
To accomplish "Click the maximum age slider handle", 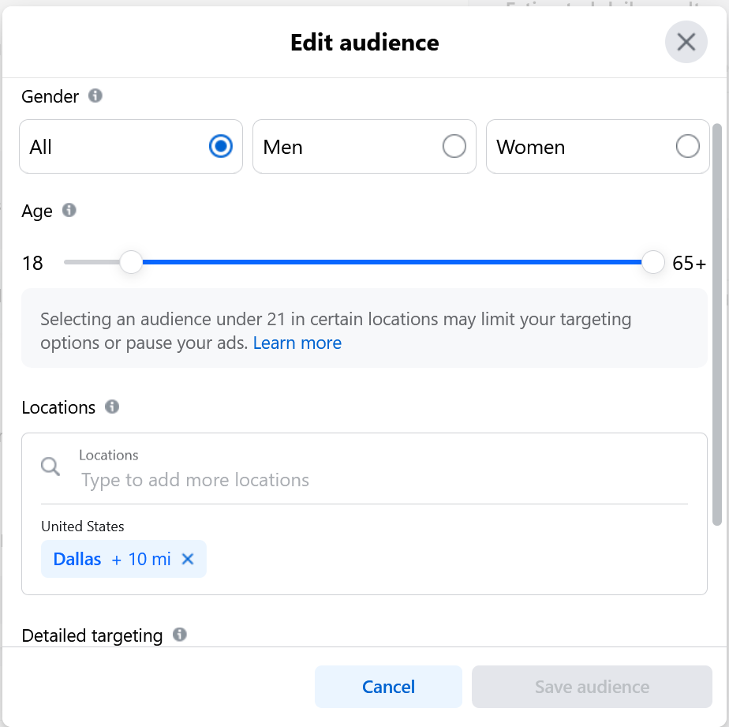I will click(x=653, y=262).
